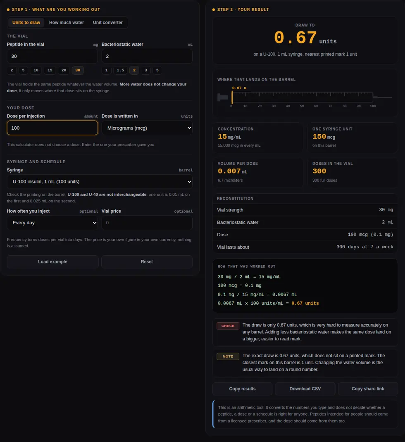
Task: Focus the optional Vial price field
Action: coord(147,223)
